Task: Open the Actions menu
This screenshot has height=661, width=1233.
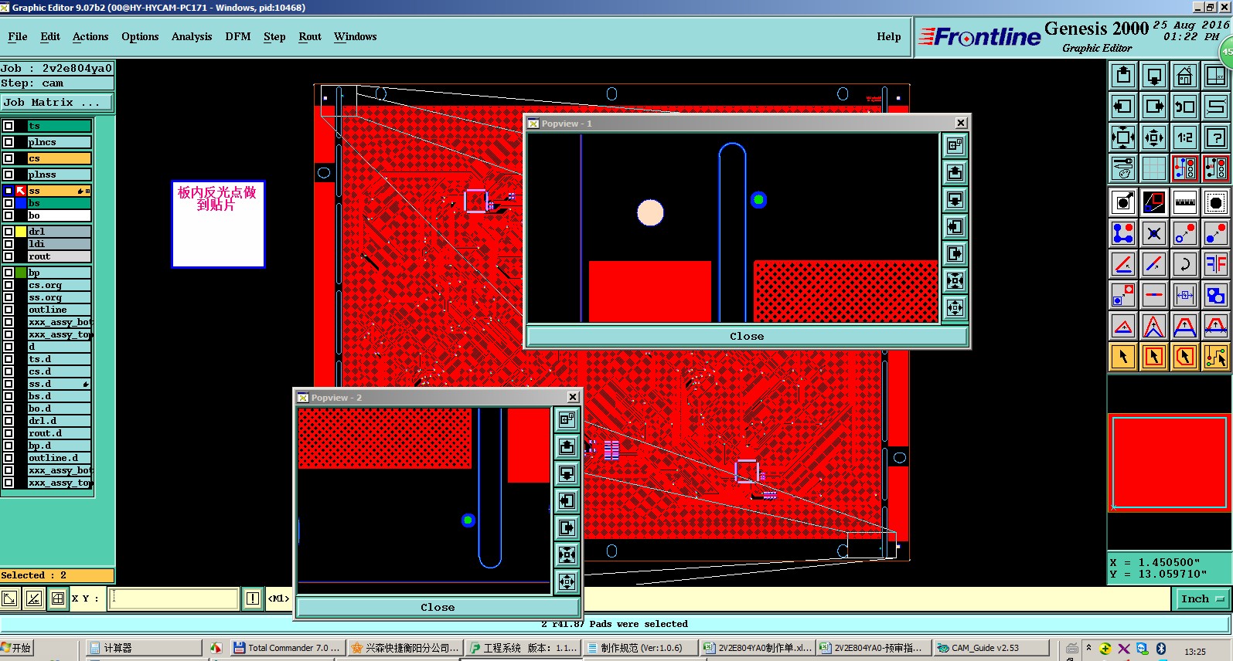Action: (x=90, y=36)
